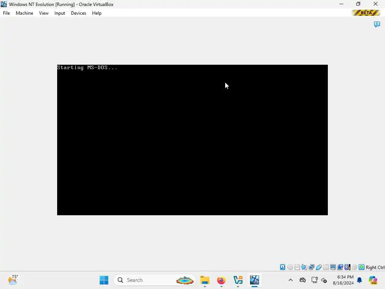Open the clock showing 6:34 PM
This screenshot has width=385, height=289.
point(343,280)
